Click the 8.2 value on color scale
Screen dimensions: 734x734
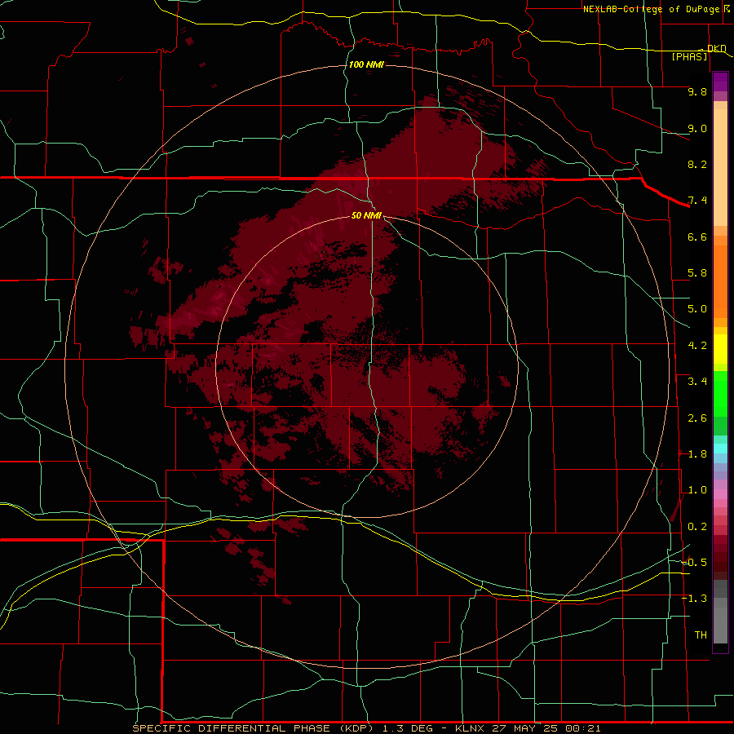coord(697,164)
